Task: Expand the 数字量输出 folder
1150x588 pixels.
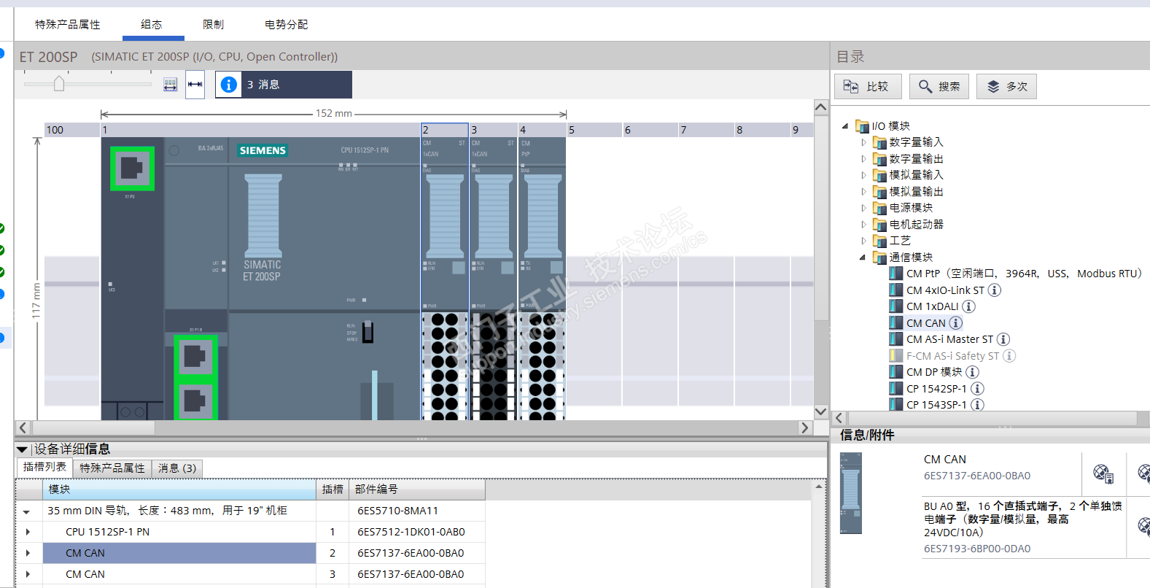Action: click(863, 159)
